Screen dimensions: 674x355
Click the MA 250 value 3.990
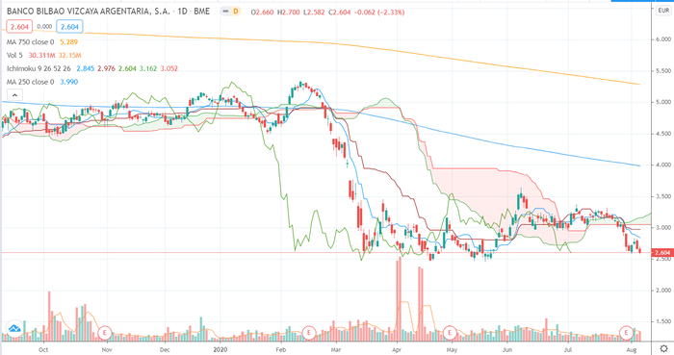pos(68,82)
